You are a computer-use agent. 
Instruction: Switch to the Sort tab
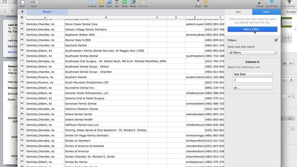(x=238, y=12)
